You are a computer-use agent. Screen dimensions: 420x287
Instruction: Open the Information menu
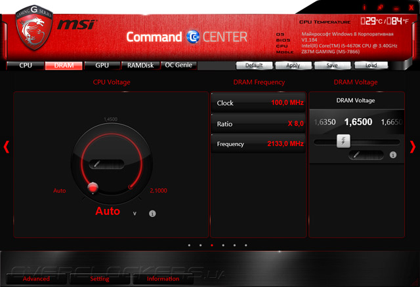click(163, 278)
